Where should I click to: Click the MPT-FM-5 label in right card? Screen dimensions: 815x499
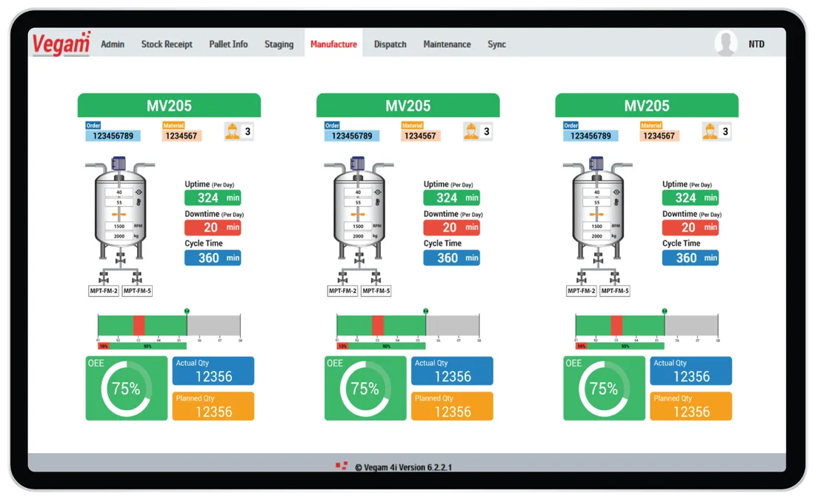[x=615, y=291]
